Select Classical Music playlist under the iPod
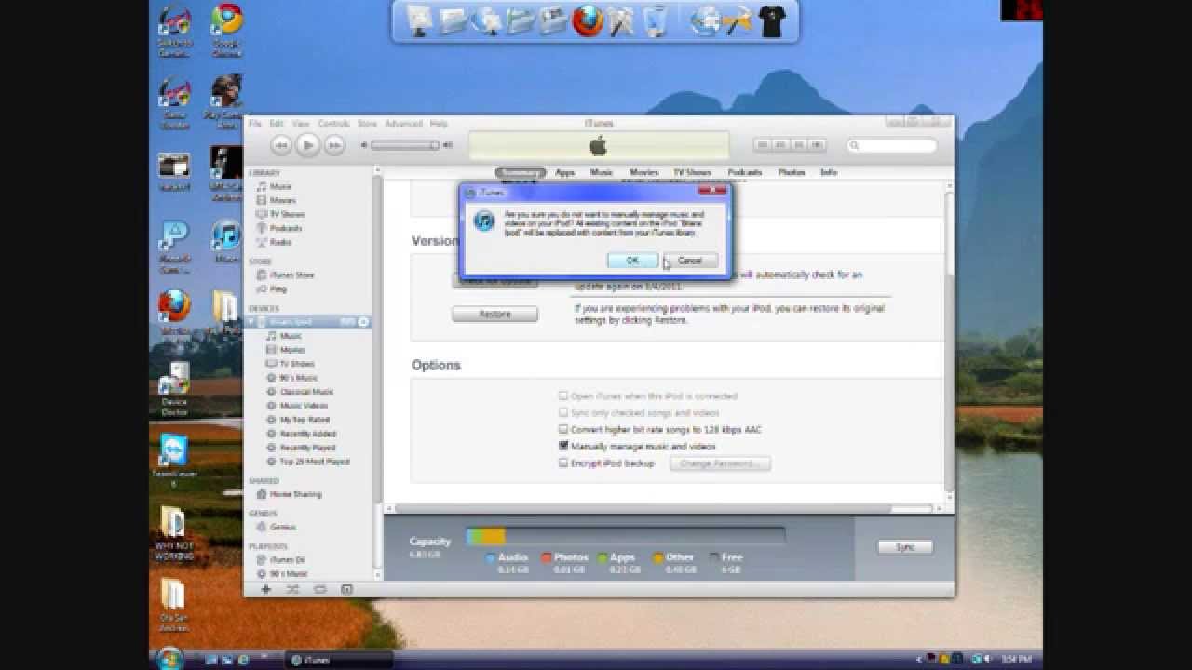The width and height of the screenshot is (1192, 670). pos(307,392)
